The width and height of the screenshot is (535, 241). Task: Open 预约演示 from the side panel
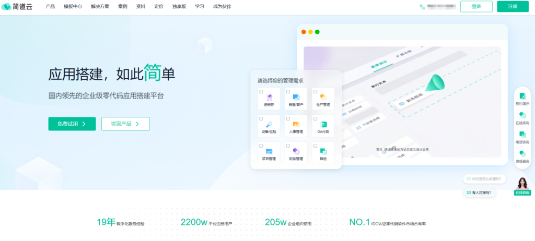click(x=522, y=98)
